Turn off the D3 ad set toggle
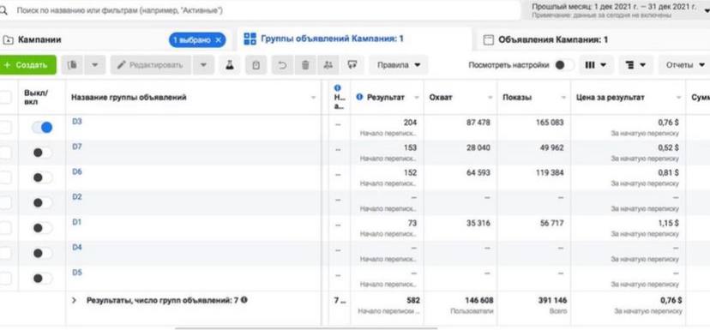 [x=42, y=128]
